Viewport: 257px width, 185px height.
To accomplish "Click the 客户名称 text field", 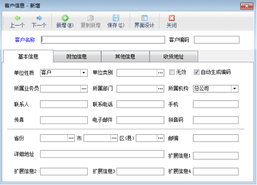I will tap(103, 40).
